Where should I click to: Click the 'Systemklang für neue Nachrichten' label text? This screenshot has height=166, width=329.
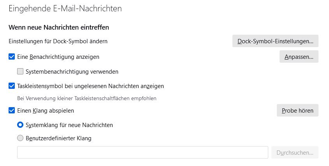69,125
